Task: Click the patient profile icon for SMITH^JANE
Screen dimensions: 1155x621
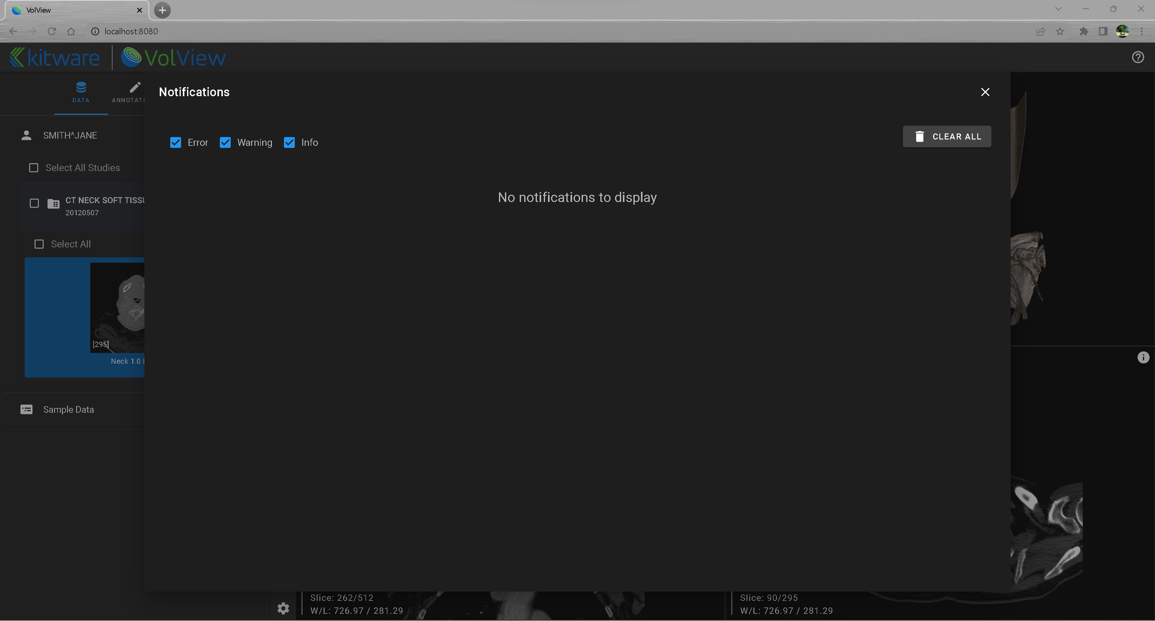Action: coord(25,135)
